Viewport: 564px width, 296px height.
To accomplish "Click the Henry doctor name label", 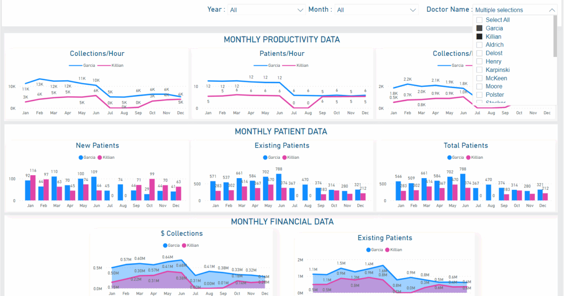I will click(x=493, y=62).
